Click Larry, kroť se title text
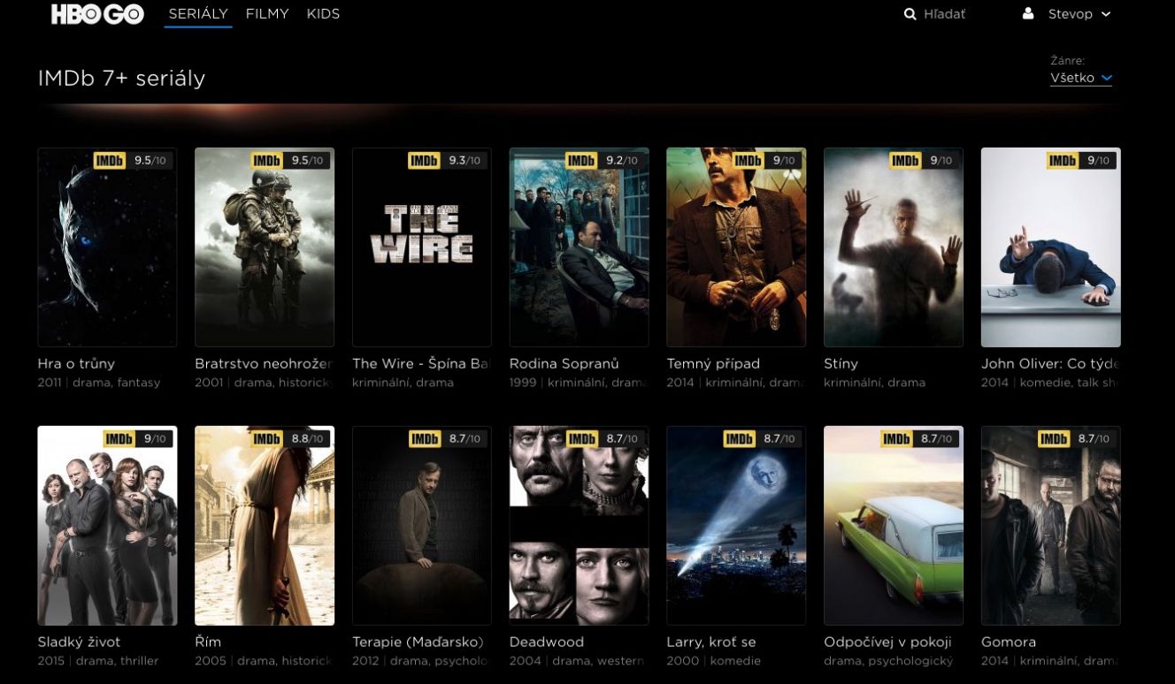The height and width of the screenshot is (684, 1175). [x=711, y=642]
